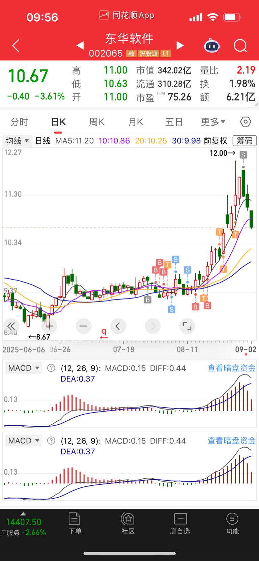Image resolution: width=259 pixels, height=561 pixels.
Task: Open second MACD indicator dropdown
Action: pyautogui.click(x=24, y=441)
